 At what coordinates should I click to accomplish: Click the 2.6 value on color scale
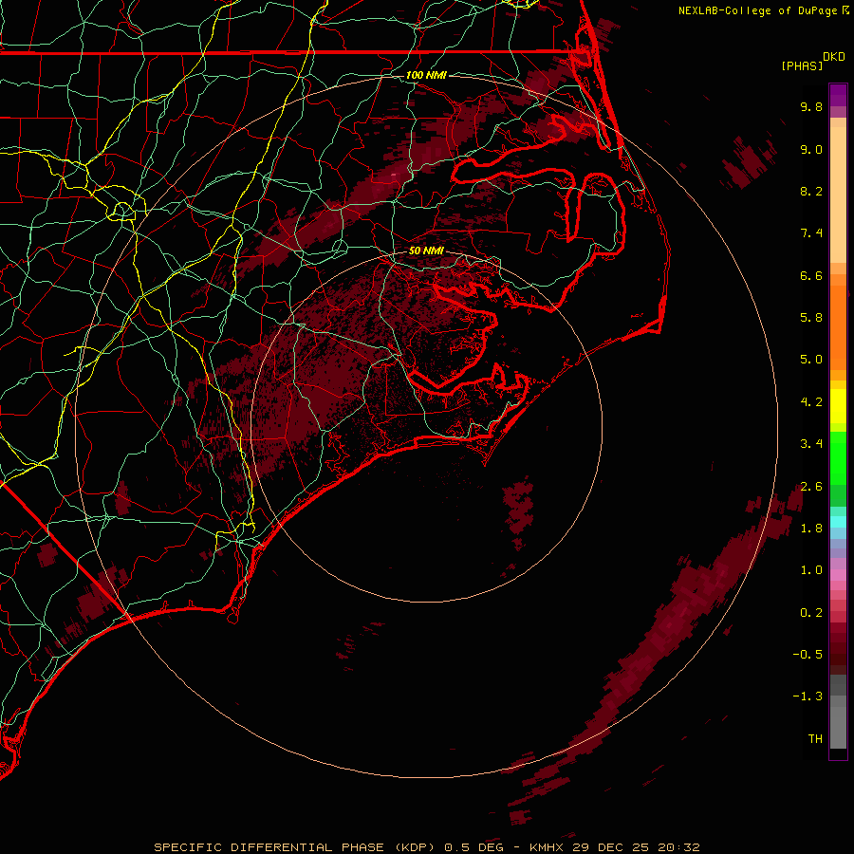point(811,487)
